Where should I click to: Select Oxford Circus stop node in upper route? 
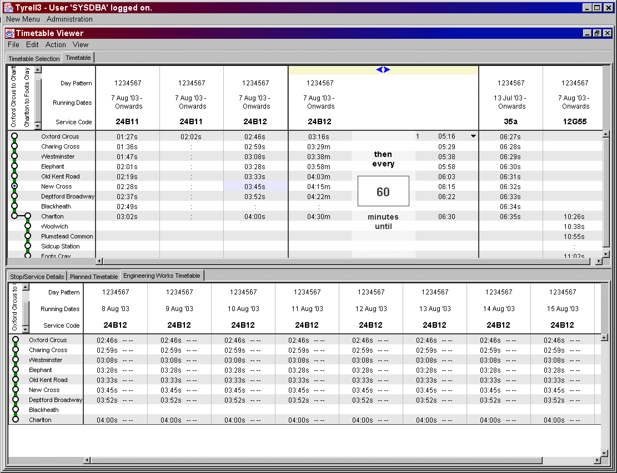14,136
